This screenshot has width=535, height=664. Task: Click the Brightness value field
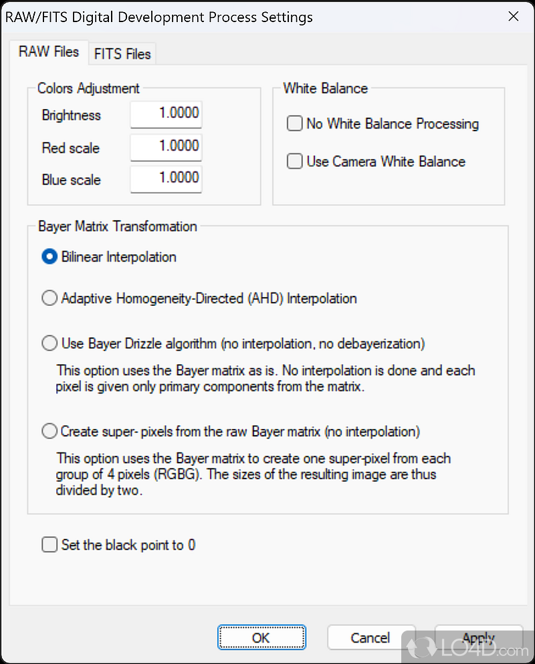(x=166, y=114)
